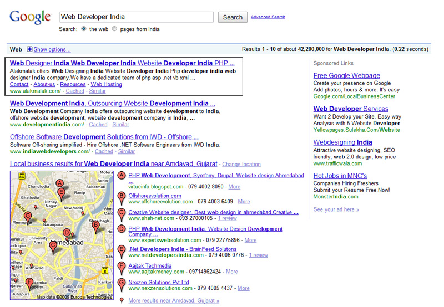
Task: Open 1 review link for netdevelopersindia.com
Action: coord(258,255)
